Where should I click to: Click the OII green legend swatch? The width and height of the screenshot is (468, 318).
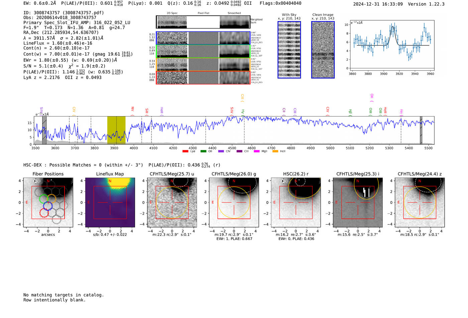point(203,151)
